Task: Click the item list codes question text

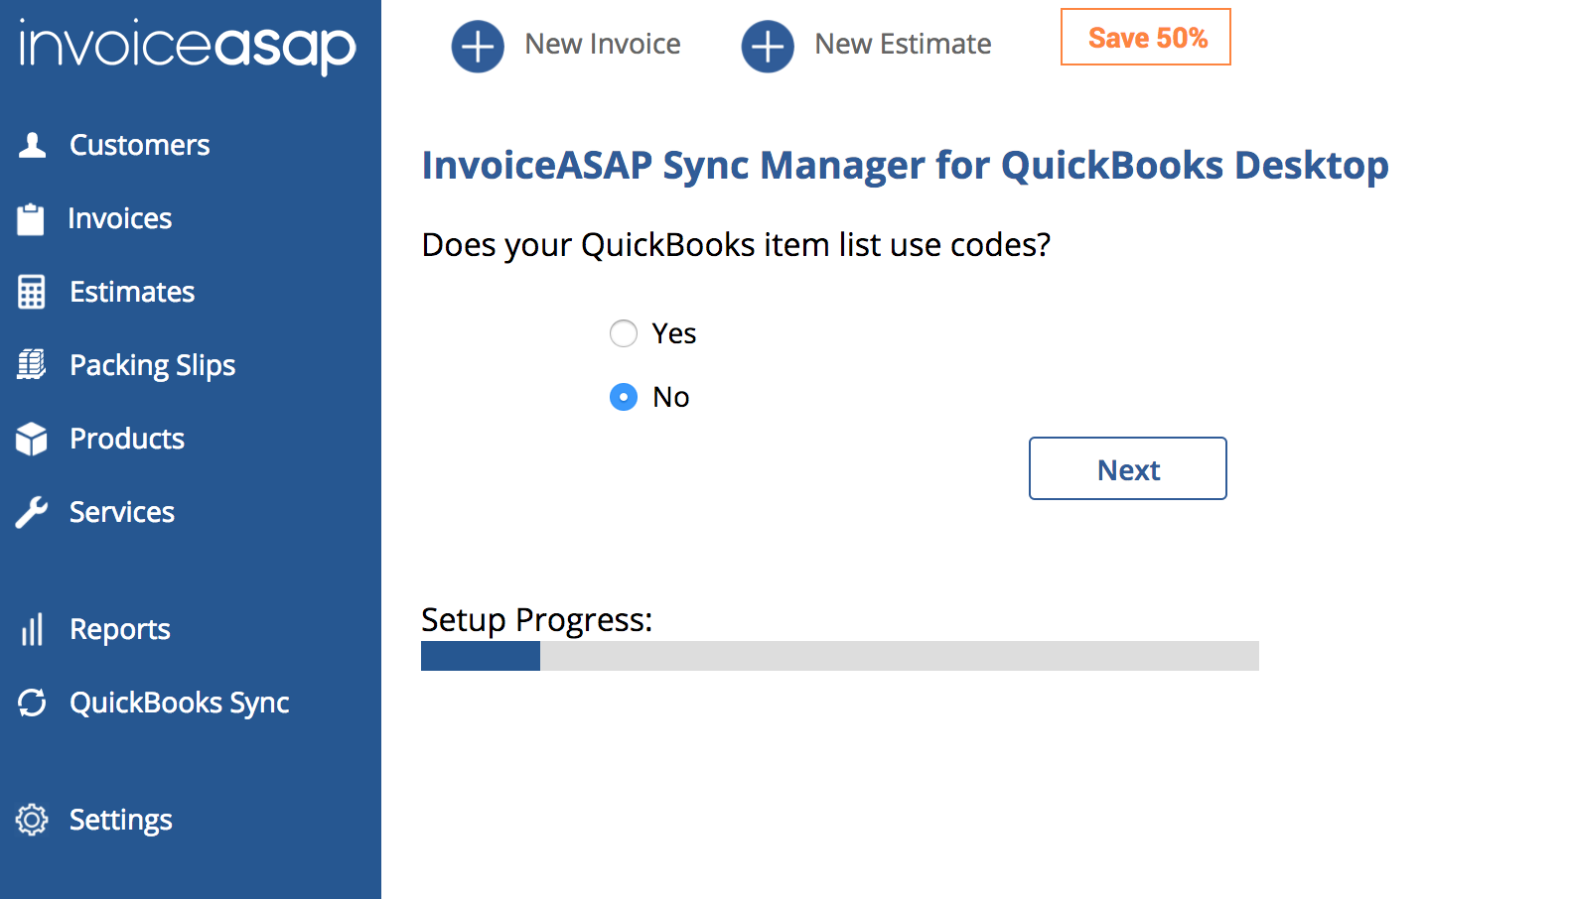Action: (736, 245)
